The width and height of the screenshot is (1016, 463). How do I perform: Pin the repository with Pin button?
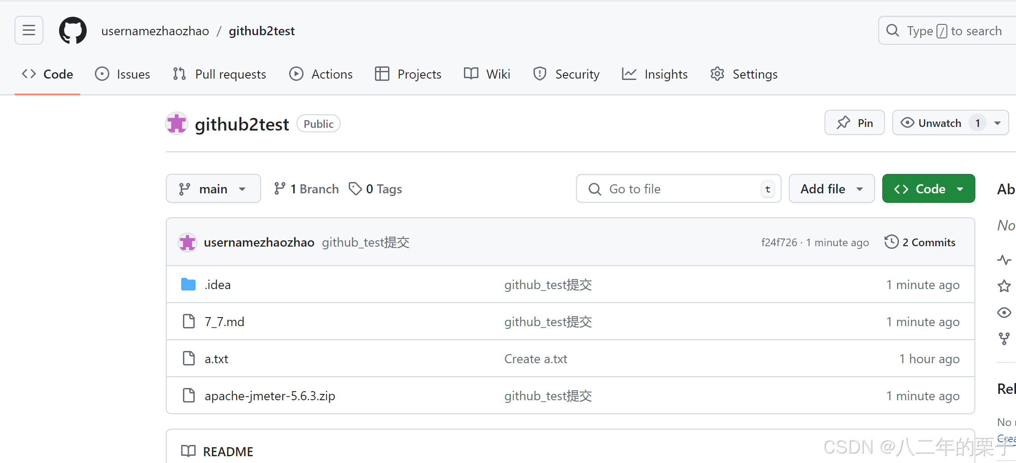854,123
